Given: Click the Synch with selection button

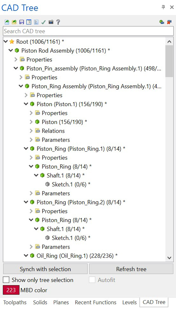Looking at the screenshot, I should [45, 269].
